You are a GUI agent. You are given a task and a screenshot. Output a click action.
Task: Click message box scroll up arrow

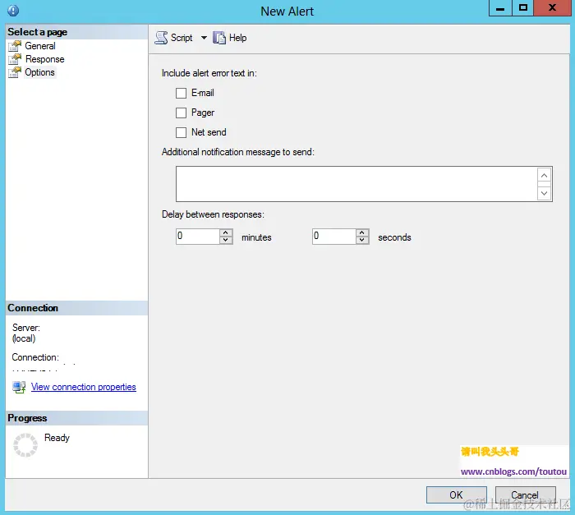click(544, 175)
